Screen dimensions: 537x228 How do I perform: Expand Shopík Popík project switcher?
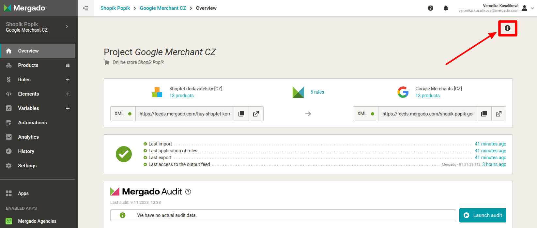tap(67, 27)
